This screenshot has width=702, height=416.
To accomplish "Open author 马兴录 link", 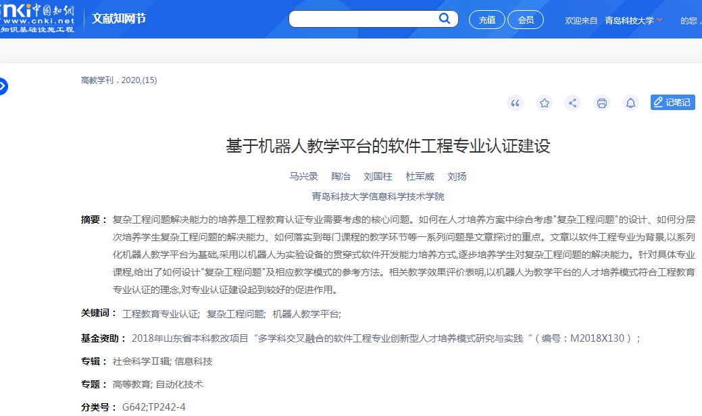I will tap(303, 176).
